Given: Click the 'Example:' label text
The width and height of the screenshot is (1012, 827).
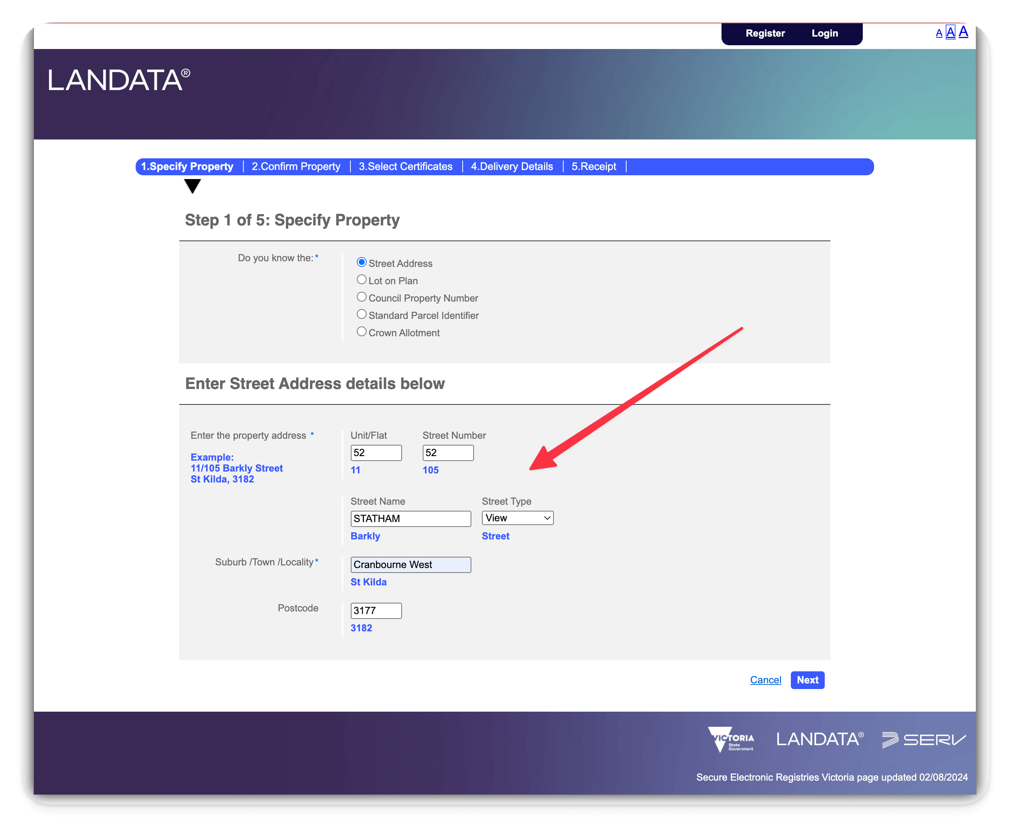Looking at the screenshot, I should [212, 457].
